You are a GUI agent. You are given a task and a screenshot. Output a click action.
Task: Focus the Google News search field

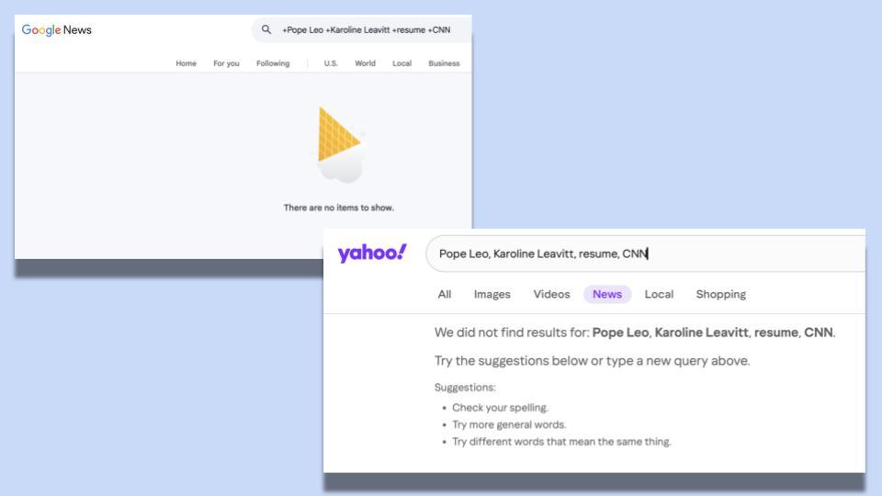[x=367, y=30]
